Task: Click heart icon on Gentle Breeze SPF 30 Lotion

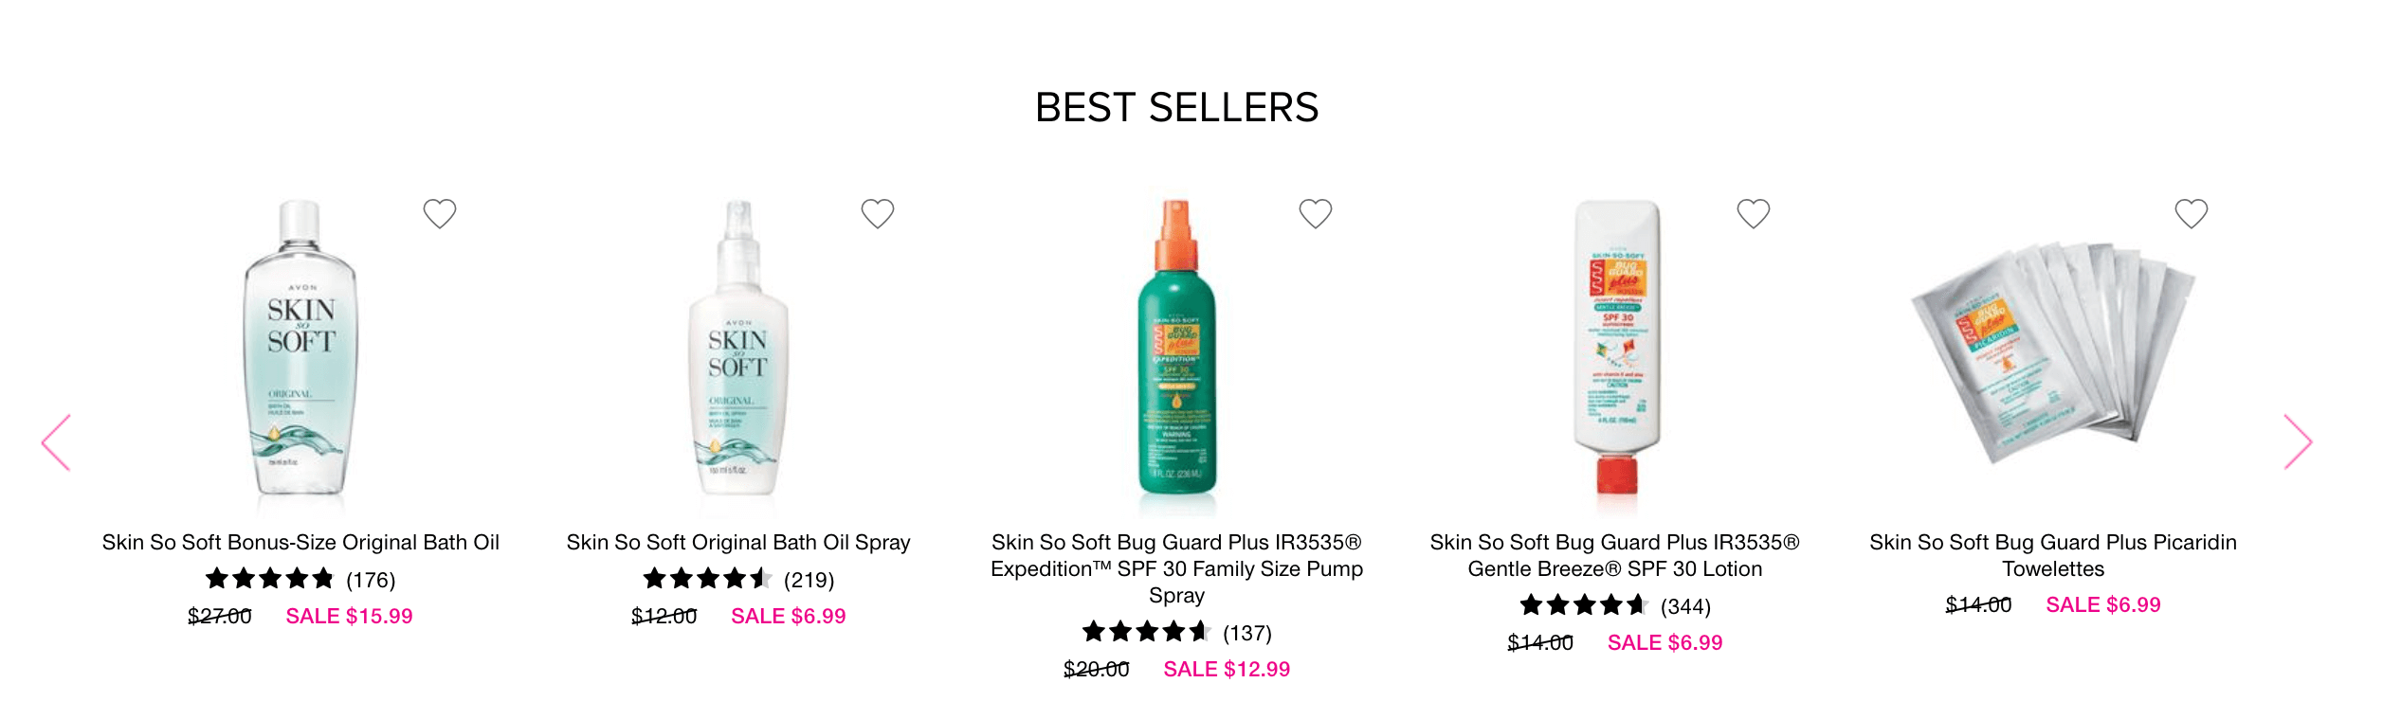Action: point(1754,214)
